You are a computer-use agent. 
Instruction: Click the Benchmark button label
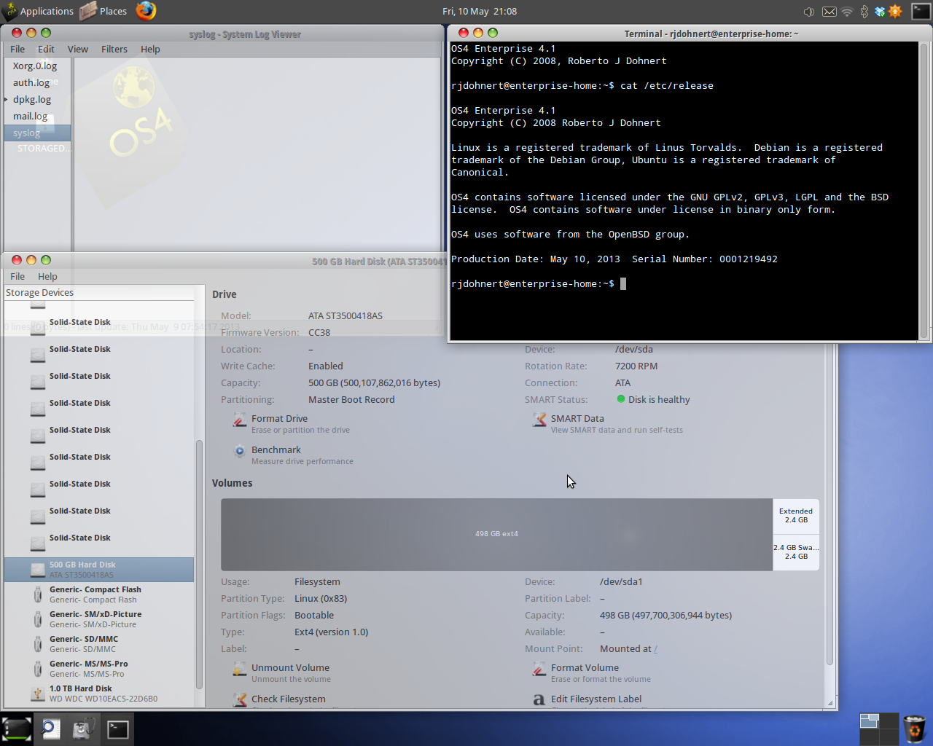pos(276,449)
